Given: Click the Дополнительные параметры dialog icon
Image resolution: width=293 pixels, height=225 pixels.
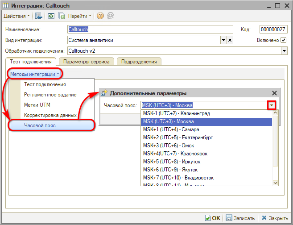Looking at the screenshot, I should (x=104, y=93).
